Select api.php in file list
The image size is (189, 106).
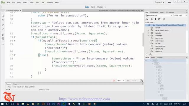click(158, 44)
